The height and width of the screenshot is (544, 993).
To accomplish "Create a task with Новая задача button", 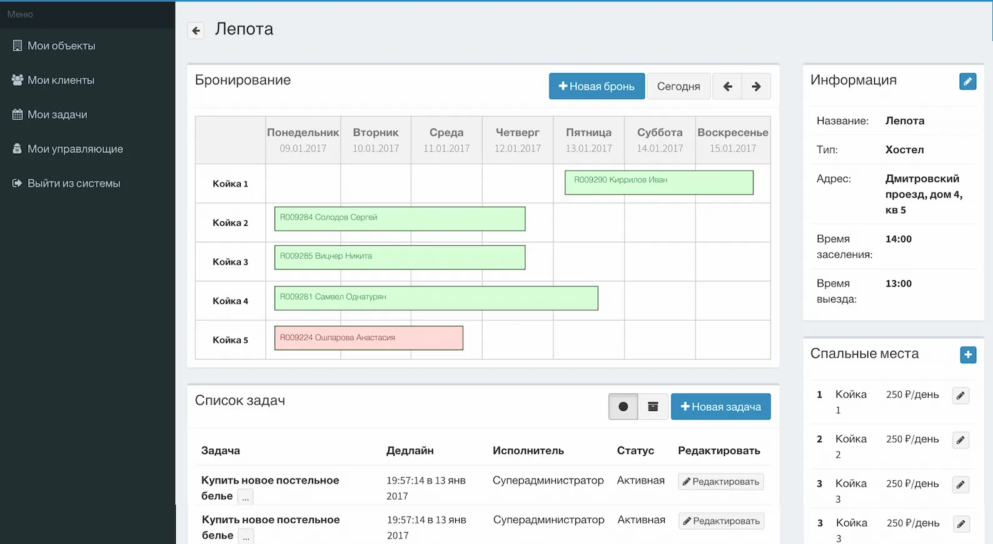I will click(720, 406).
